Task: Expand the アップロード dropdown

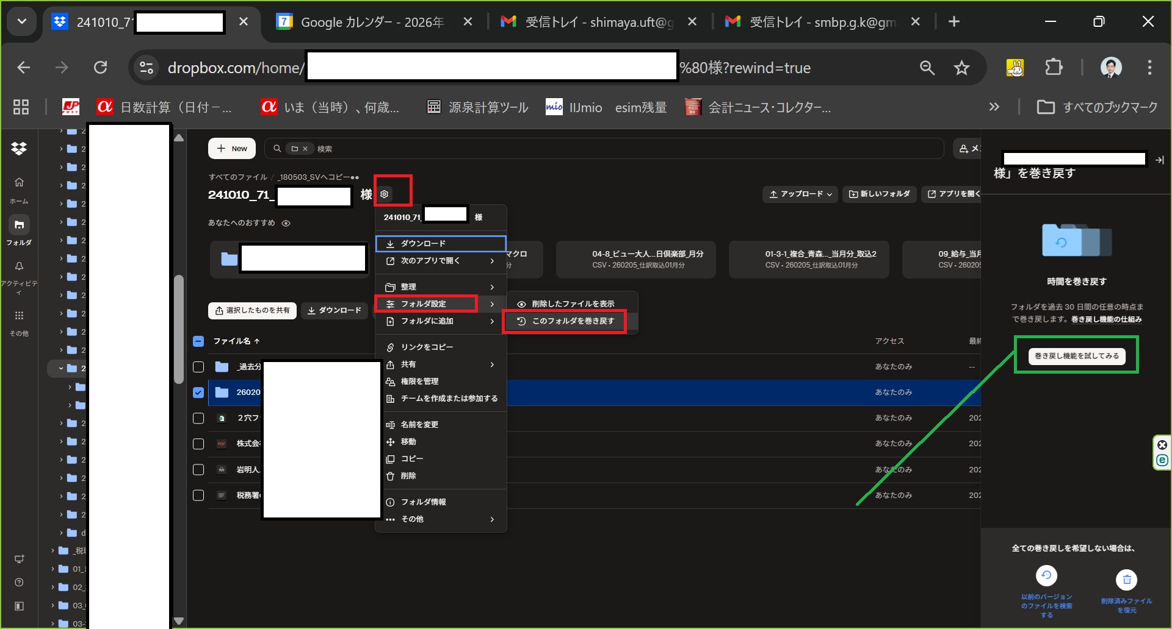Action: tap(800, 194)
